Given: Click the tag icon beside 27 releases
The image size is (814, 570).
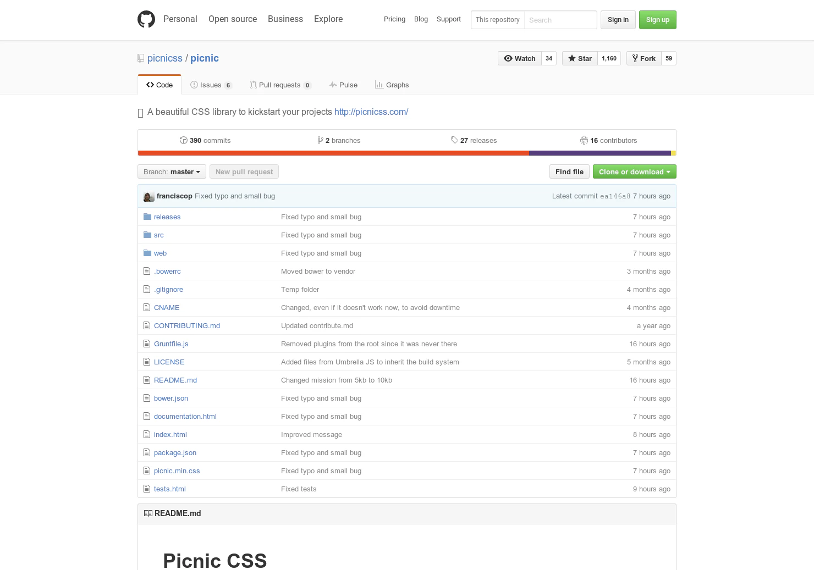Looking at the screenshot, I should point(454,140).
